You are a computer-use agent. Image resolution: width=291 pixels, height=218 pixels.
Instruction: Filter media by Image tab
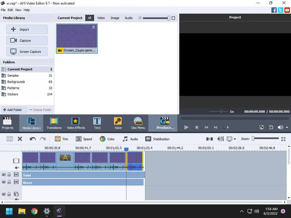tap(115, 18)
